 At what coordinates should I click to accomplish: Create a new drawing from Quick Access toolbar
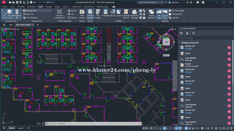click(x=10, y=2)
